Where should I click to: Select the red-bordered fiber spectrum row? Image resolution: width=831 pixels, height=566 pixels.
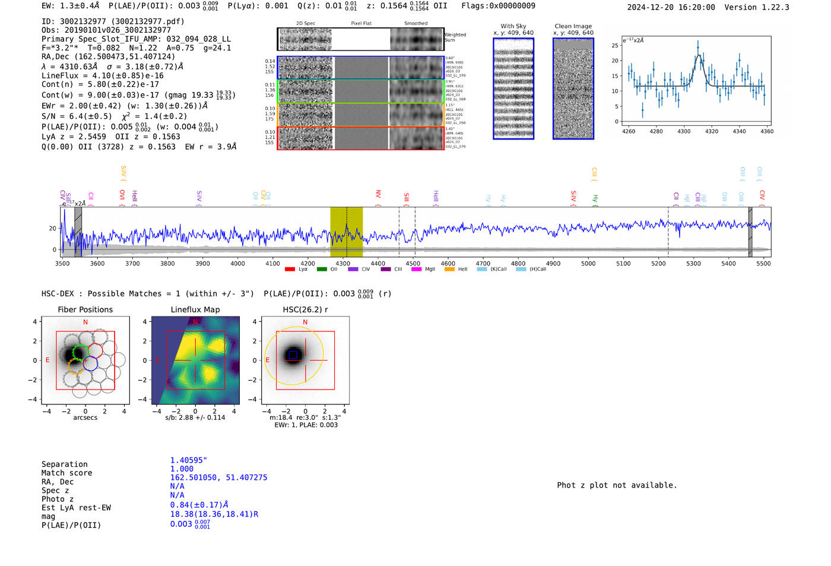click(360, 138)
